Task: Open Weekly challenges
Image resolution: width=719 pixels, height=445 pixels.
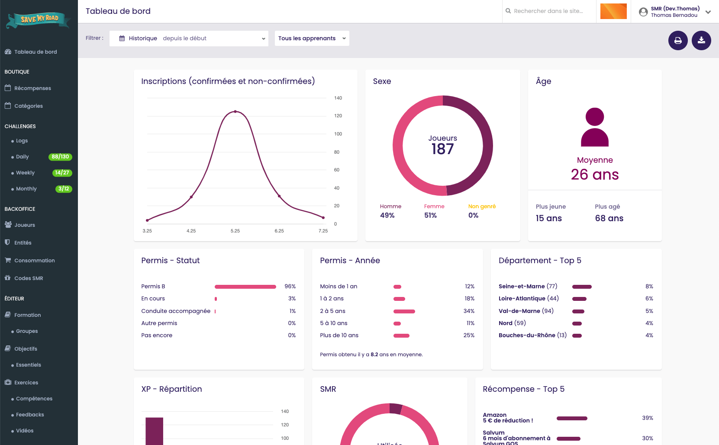Action: click(x=25, y=173)
